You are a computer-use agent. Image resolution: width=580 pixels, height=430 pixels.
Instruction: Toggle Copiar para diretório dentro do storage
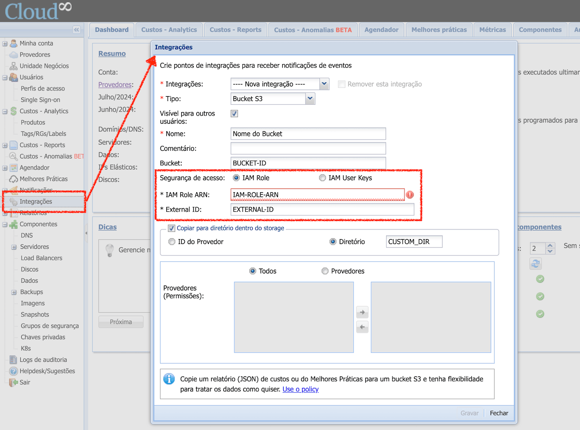tap(171, 228)
